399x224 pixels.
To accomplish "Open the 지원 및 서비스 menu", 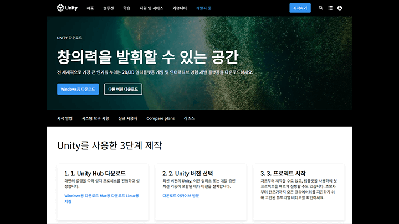I will 151,8.
